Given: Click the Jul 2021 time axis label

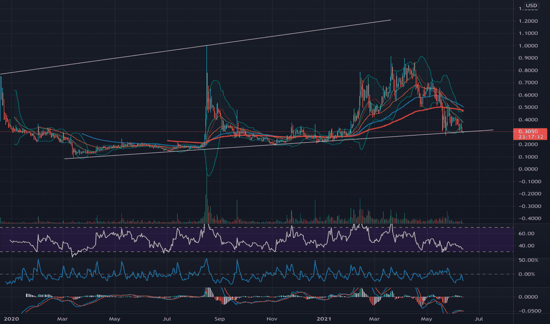Looking at the screenshot, I should [479, 319].
